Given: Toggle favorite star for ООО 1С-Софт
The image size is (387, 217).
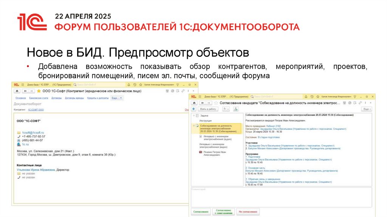Looking at the screenshot, I should (x=39, y=91).
